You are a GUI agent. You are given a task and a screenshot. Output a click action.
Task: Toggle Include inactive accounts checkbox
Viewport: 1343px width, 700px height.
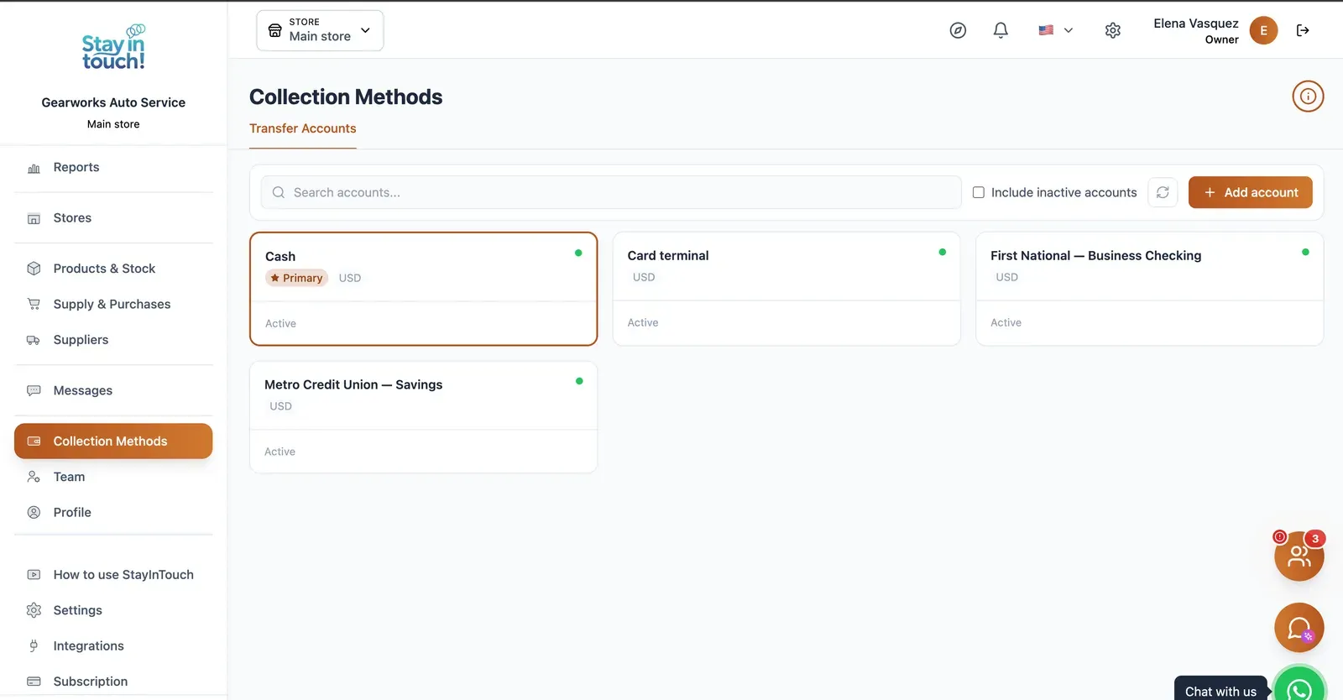coord(978,192)
